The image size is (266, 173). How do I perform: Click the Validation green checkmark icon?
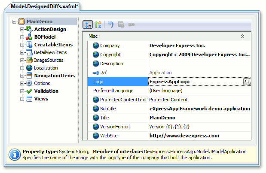click(x=29, y=91)
